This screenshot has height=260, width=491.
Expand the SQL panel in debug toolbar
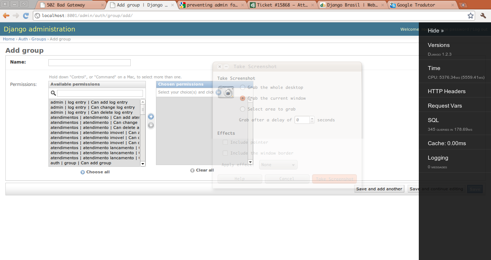[x=433, y=120]
